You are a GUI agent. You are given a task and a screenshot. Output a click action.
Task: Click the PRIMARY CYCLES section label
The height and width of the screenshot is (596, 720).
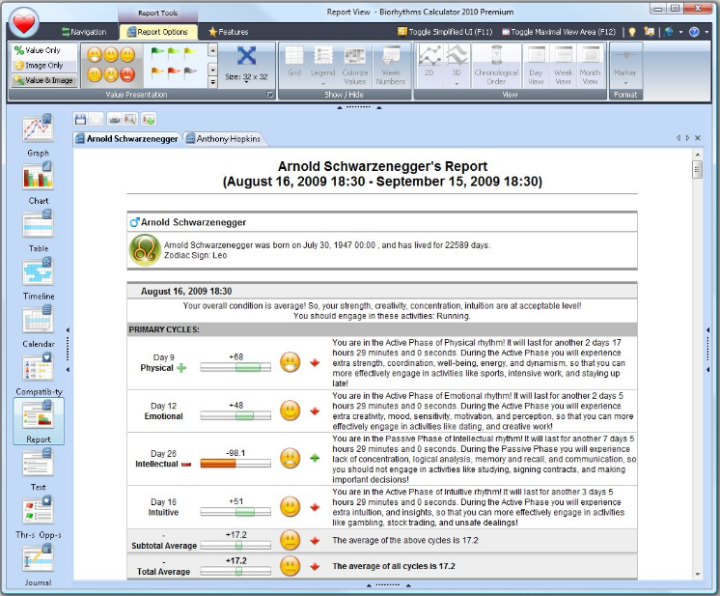[x=163, y=329]
